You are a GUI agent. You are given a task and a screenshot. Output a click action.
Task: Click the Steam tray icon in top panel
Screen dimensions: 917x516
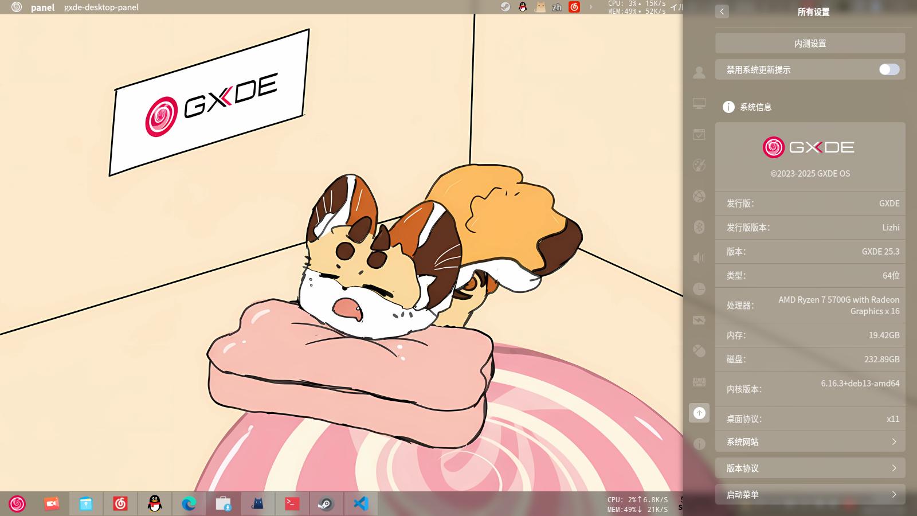(505, 7)
